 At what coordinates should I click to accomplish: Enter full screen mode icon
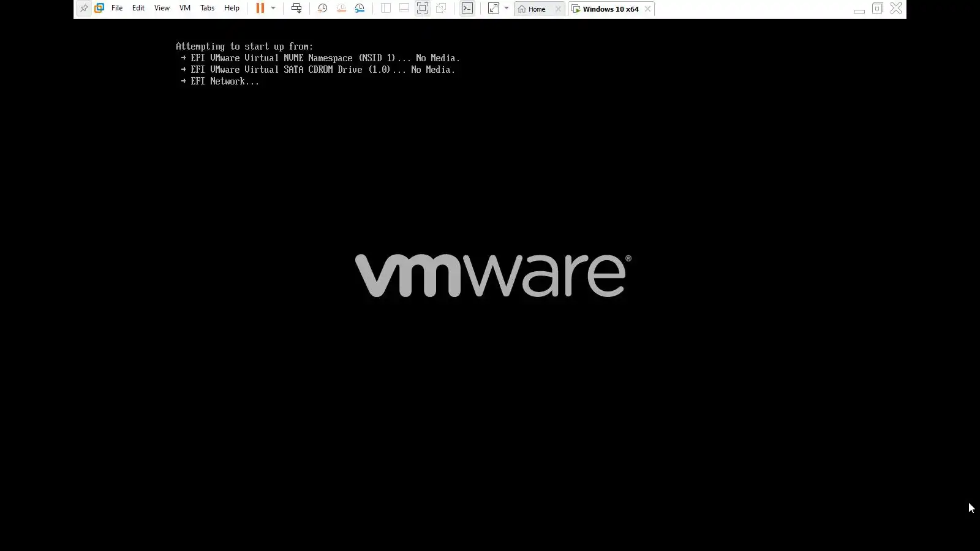coord(423,9)
